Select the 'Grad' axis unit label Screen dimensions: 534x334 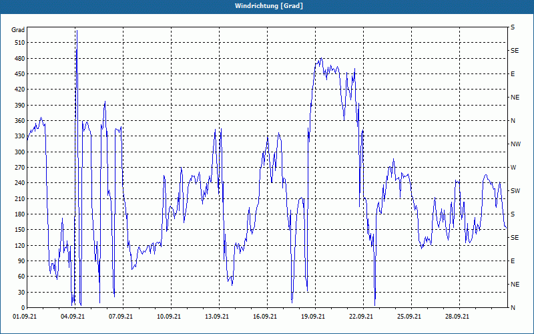(x=18, y=30)
